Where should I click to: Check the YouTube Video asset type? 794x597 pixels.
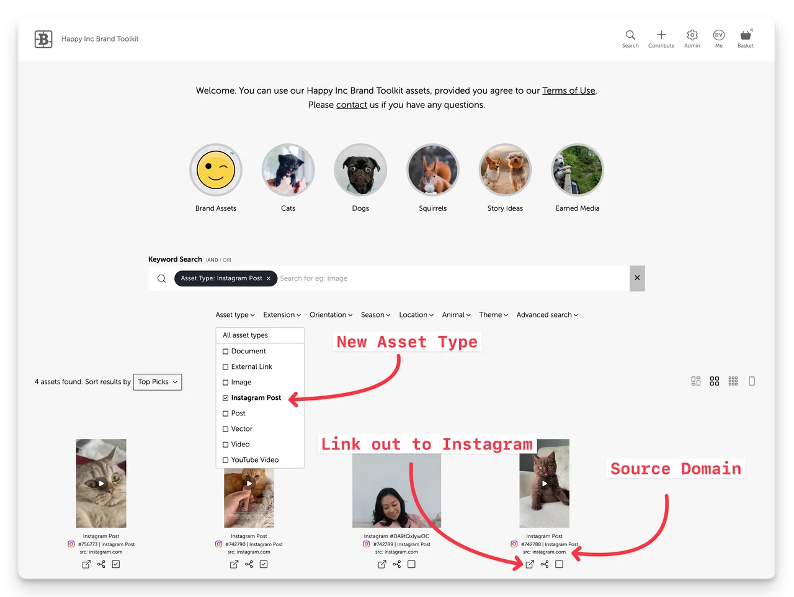pyautogui.click(x=226, y=460)
